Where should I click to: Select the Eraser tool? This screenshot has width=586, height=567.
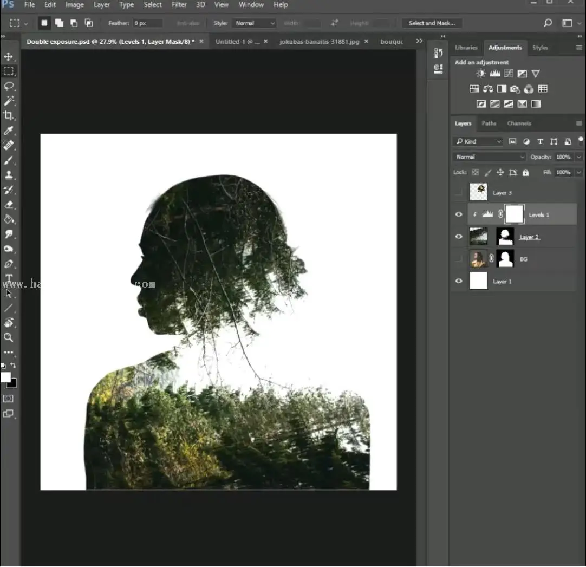pyautogui.click(x=9, y=205)
